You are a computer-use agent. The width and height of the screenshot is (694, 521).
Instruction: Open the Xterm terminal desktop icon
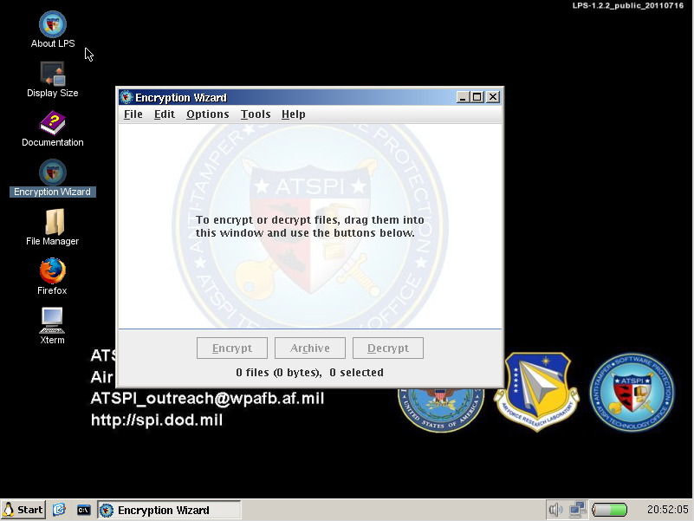[x=53, y=321]
